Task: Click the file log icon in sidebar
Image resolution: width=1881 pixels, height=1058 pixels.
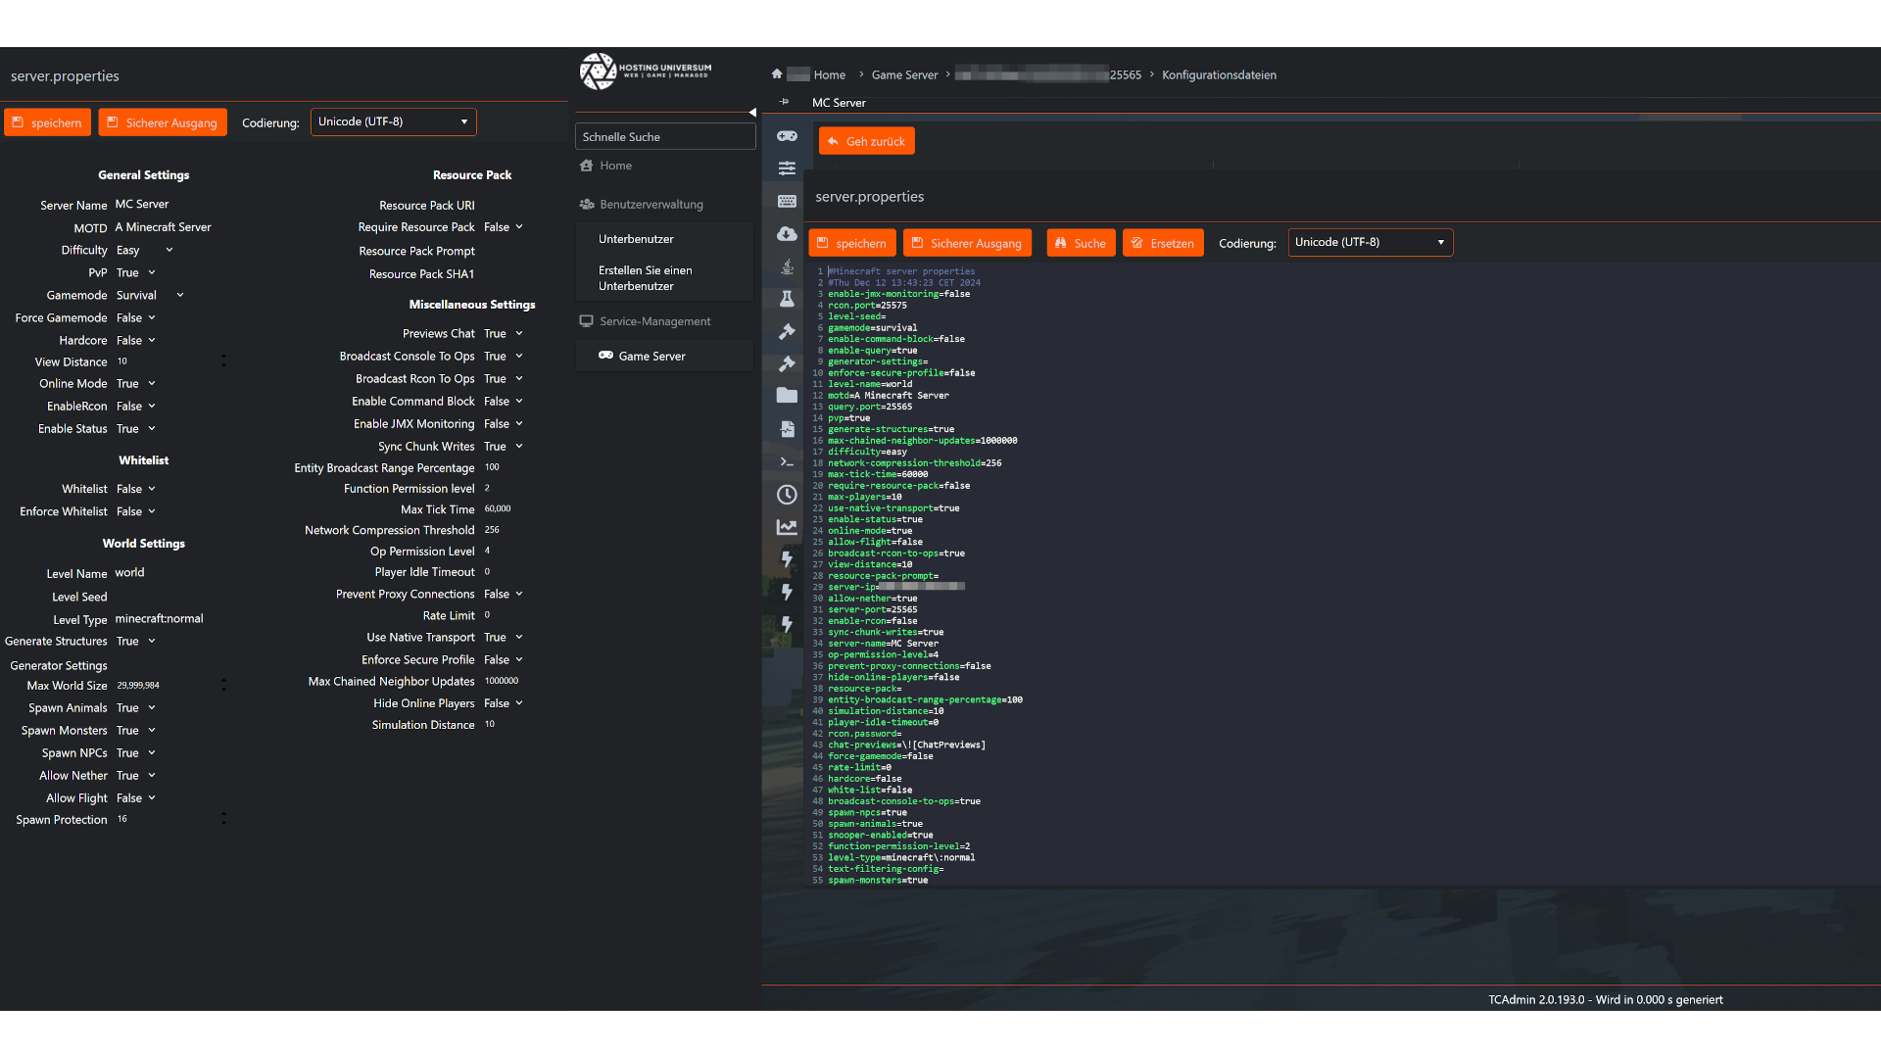Action: tap(787, 429)
